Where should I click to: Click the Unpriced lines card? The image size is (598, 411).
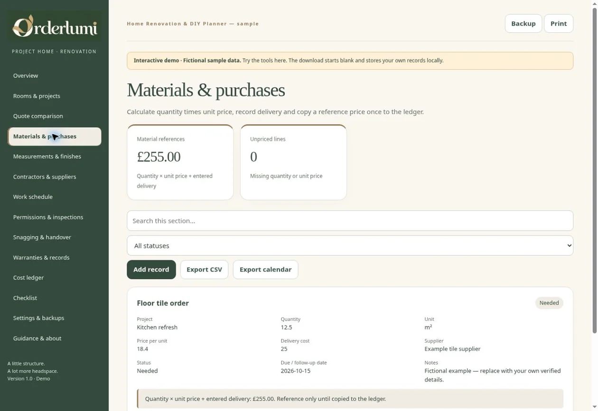tap(293, 162)
